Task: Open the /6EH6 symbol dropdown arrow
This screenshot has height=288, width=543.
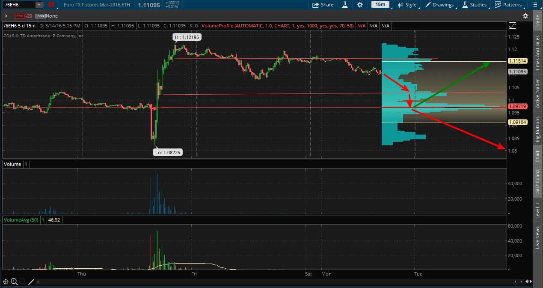Action: click(39, 5)
